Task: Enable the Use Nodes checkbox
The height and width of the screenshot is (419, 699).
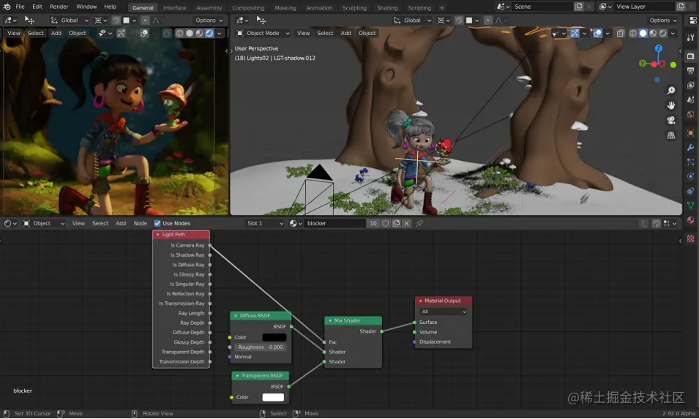Action: [157, 224]
